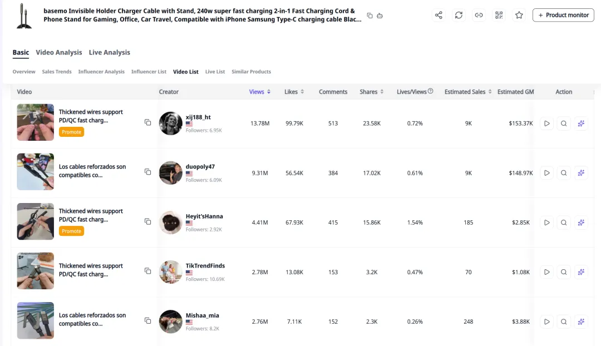The height and width of the screenshot is (346, 601).
Task: Open the Live Analysis tab
Action: (109, 52)
